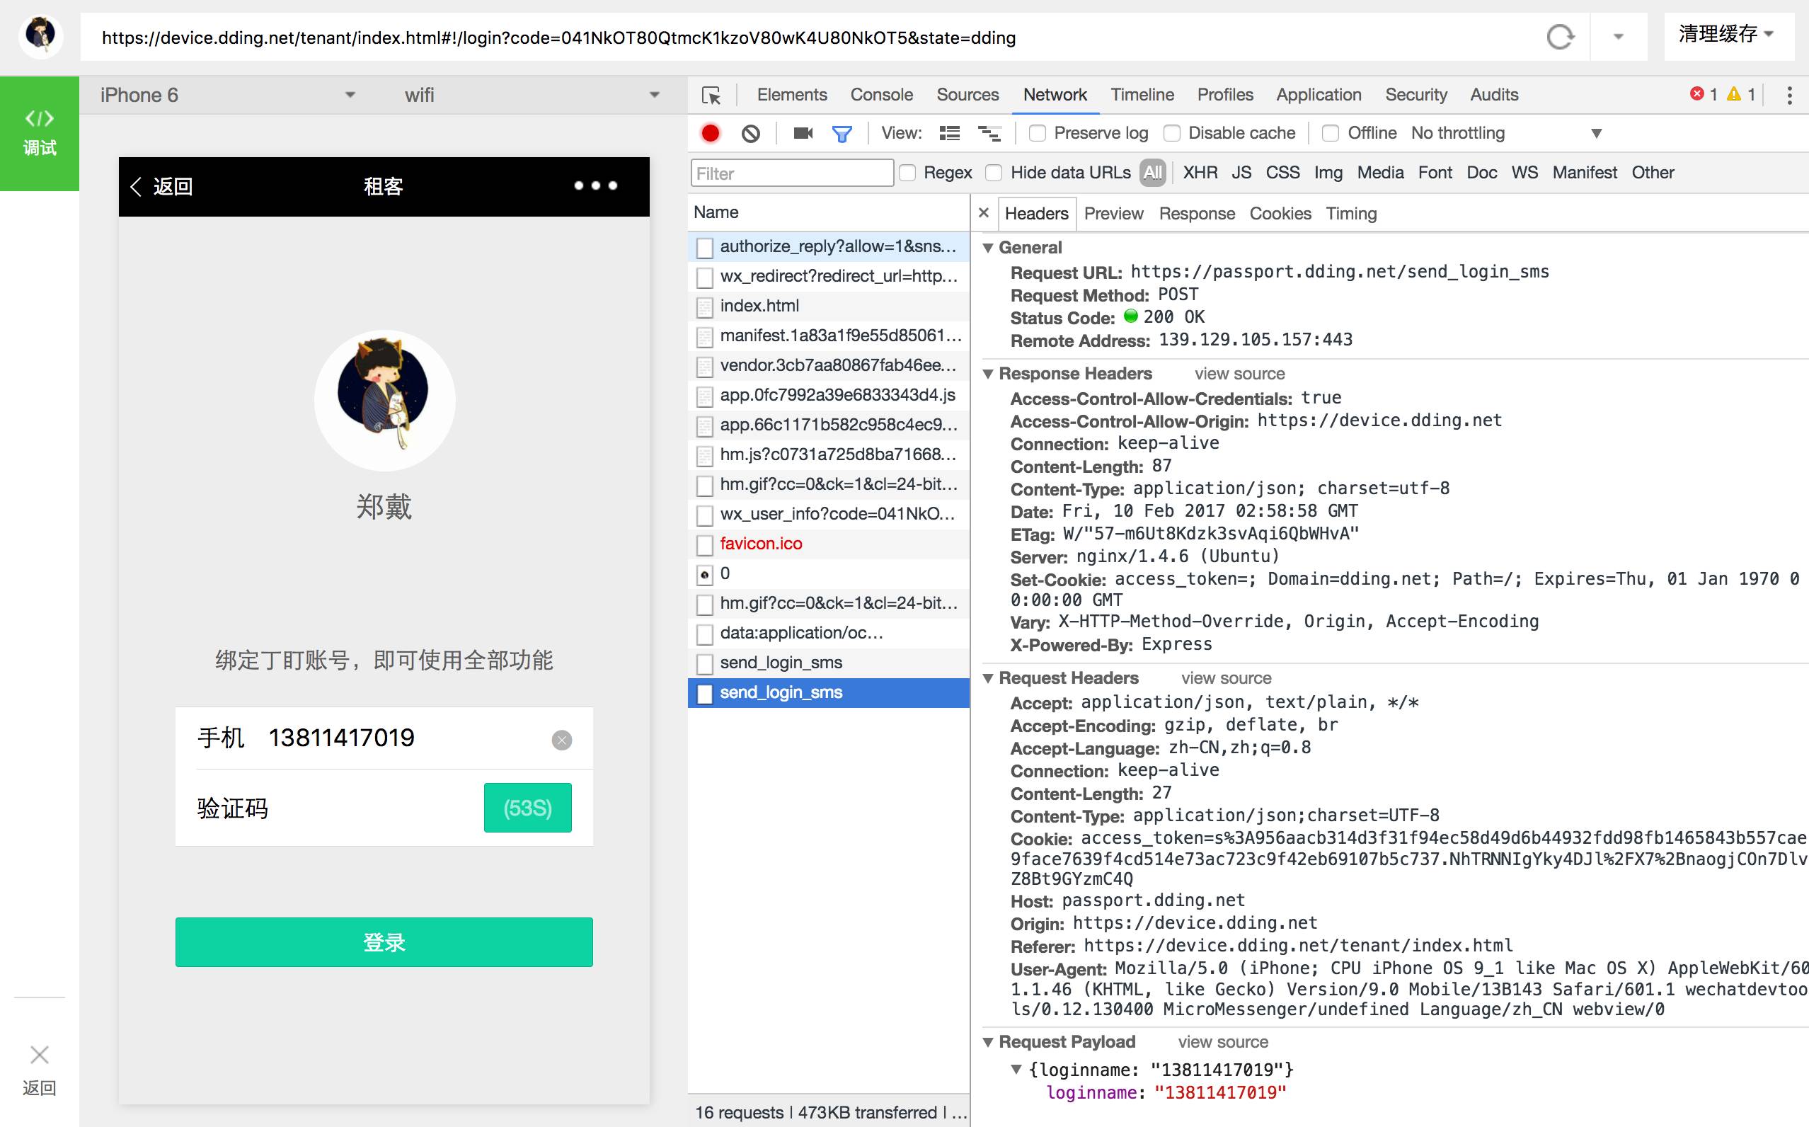This screenshot has width=1809, height=1127.
Task: Enable the Disable cache checkbox
Action: point(1172,133)
